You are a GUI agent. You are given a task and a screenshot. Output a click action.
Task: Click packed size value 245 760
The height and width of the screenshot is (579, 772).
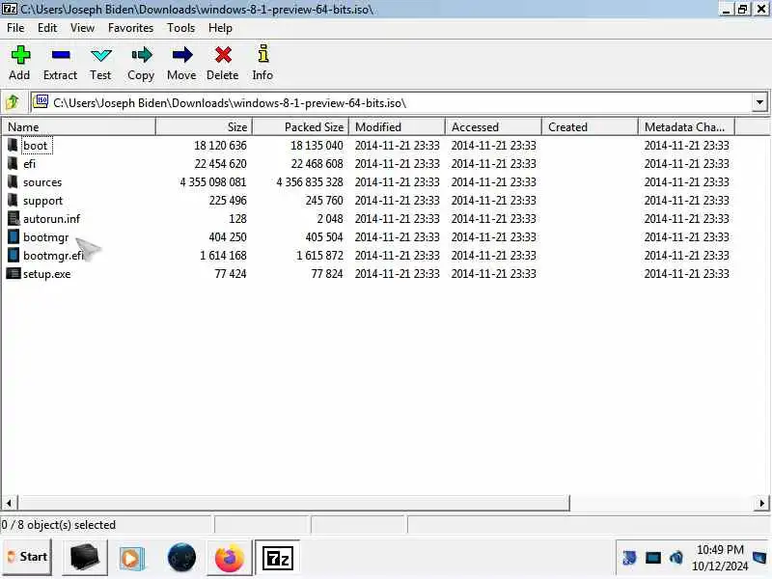[324, 201]
